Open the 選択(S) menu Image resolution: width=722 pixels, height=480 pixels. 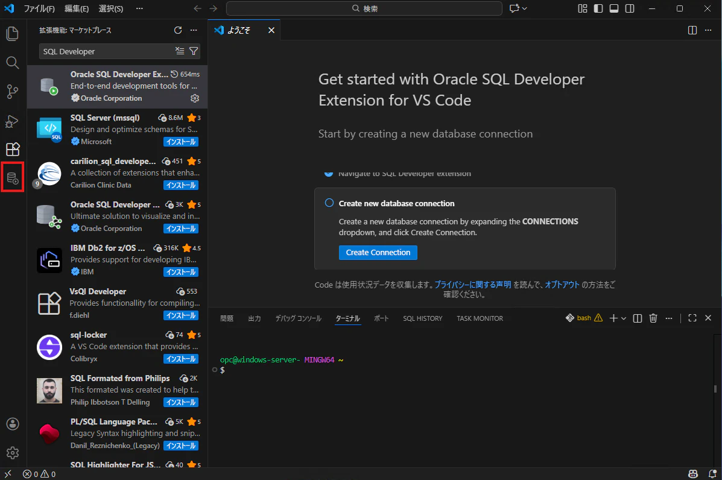tap(111, 8)
